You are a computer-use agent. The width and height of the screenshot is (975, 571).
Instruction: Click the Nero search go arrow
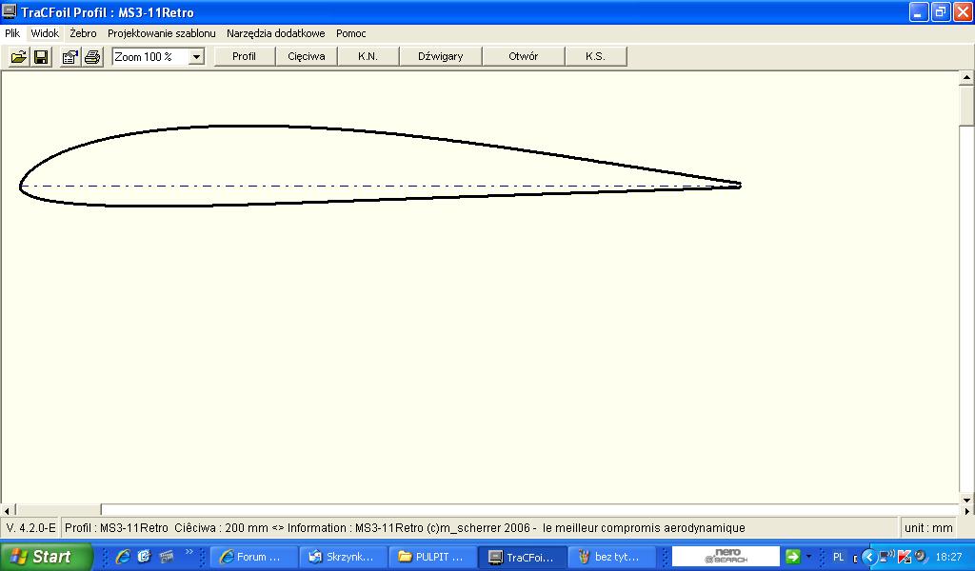click(791, 557)
